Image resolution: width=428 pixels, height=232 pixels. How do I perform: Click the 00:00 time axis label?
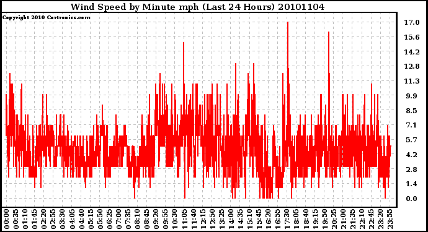tap(6, 220)
